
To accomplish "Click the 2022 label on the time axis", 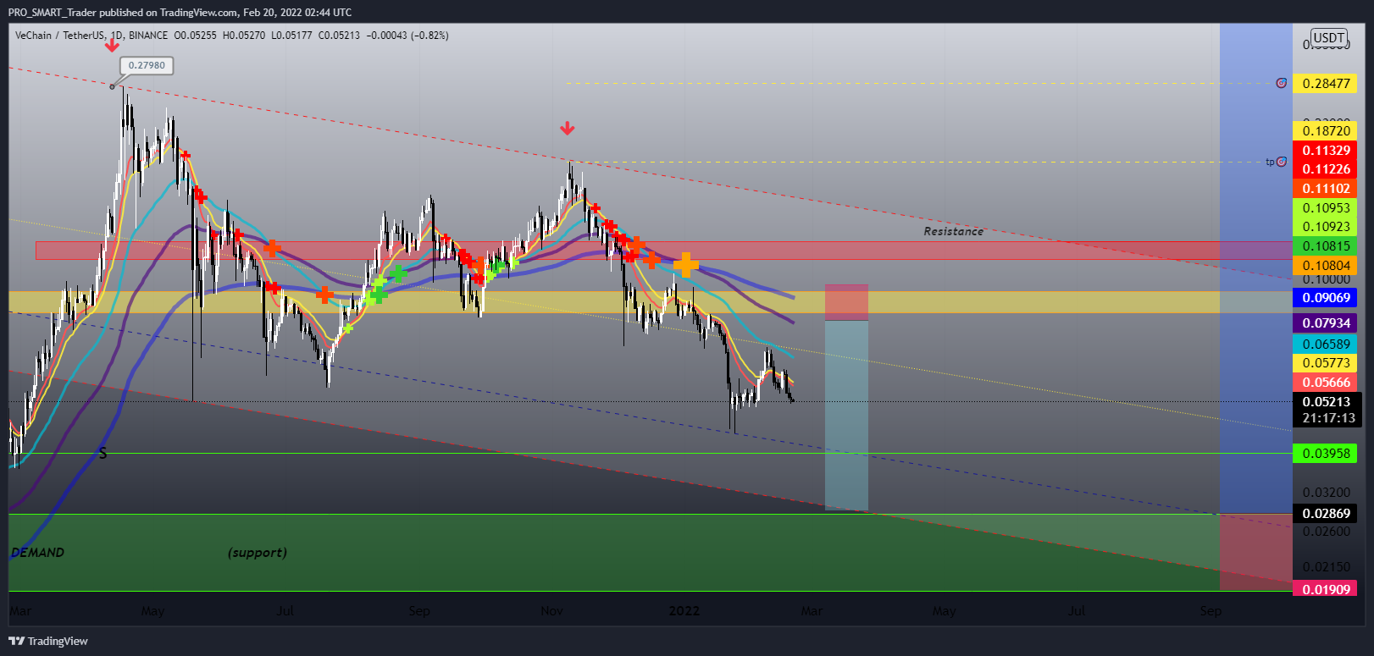I will (684, 611).
